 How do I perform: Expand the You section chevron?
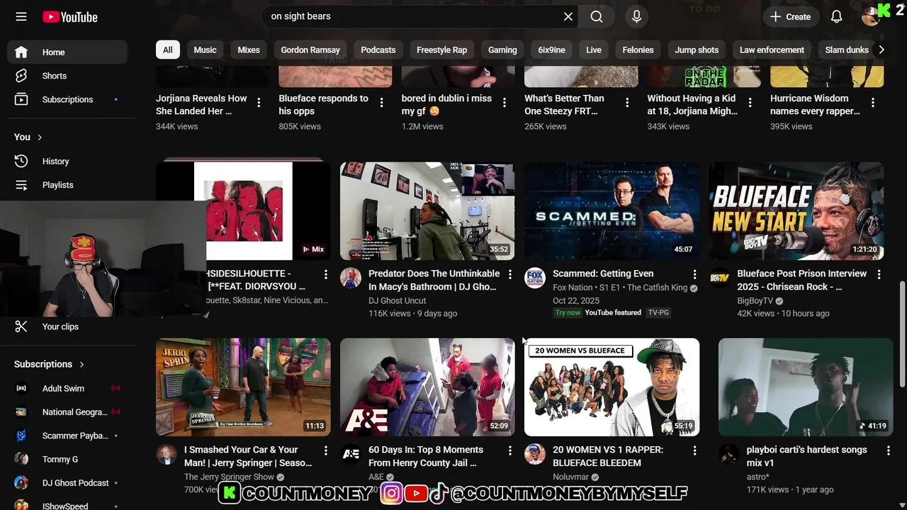pos(40,137)
